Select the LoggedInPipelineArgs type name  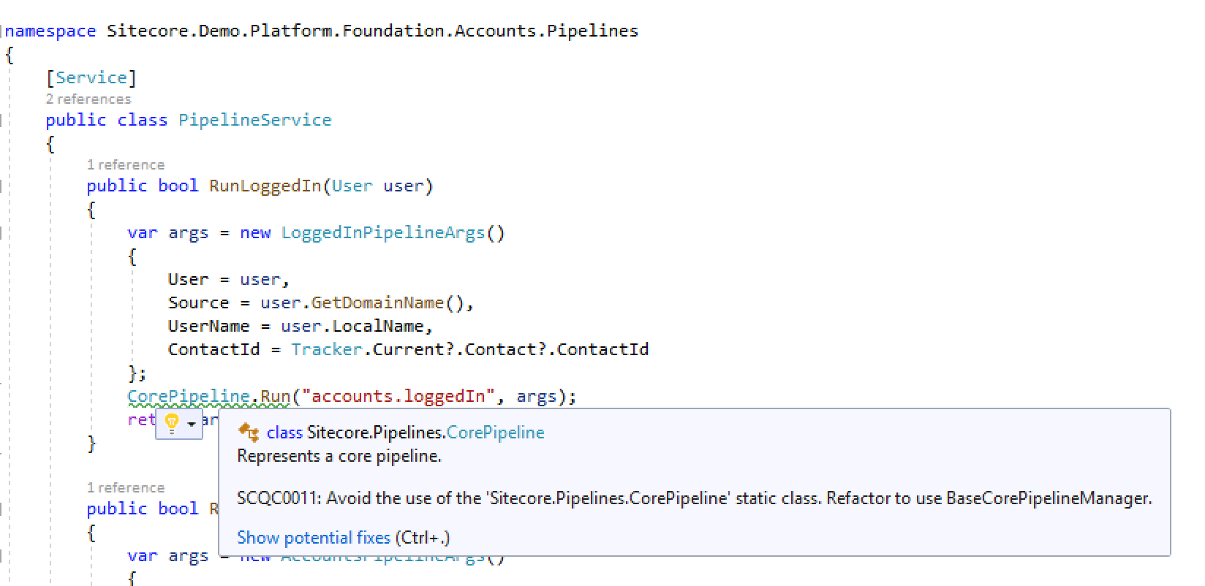pos(384,232)
